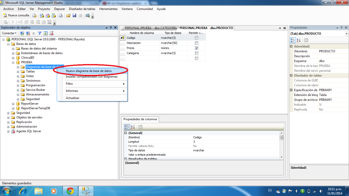This screenshot has width=349, height=196.
Task: Check Permitir valores NULL for Codigo column
Action: (196, 38)
